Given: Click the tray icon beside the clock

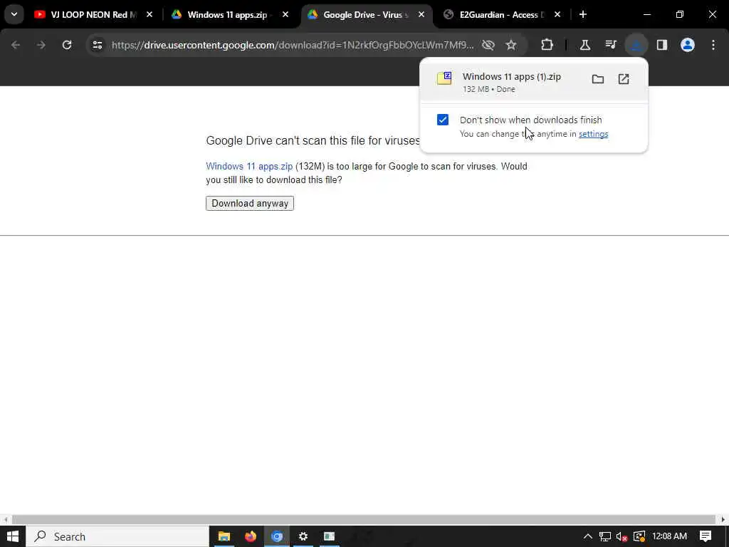Looking at the screenshot, I should click(x=639, y=536).
